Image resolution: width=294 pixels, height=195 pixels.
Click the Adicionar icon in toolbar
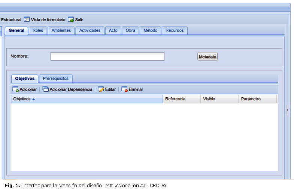[x=15, y=89]
